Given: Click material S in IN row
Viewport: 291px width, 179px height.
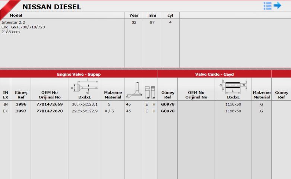Looking at the screenshot, I should (x=109, y=104).
